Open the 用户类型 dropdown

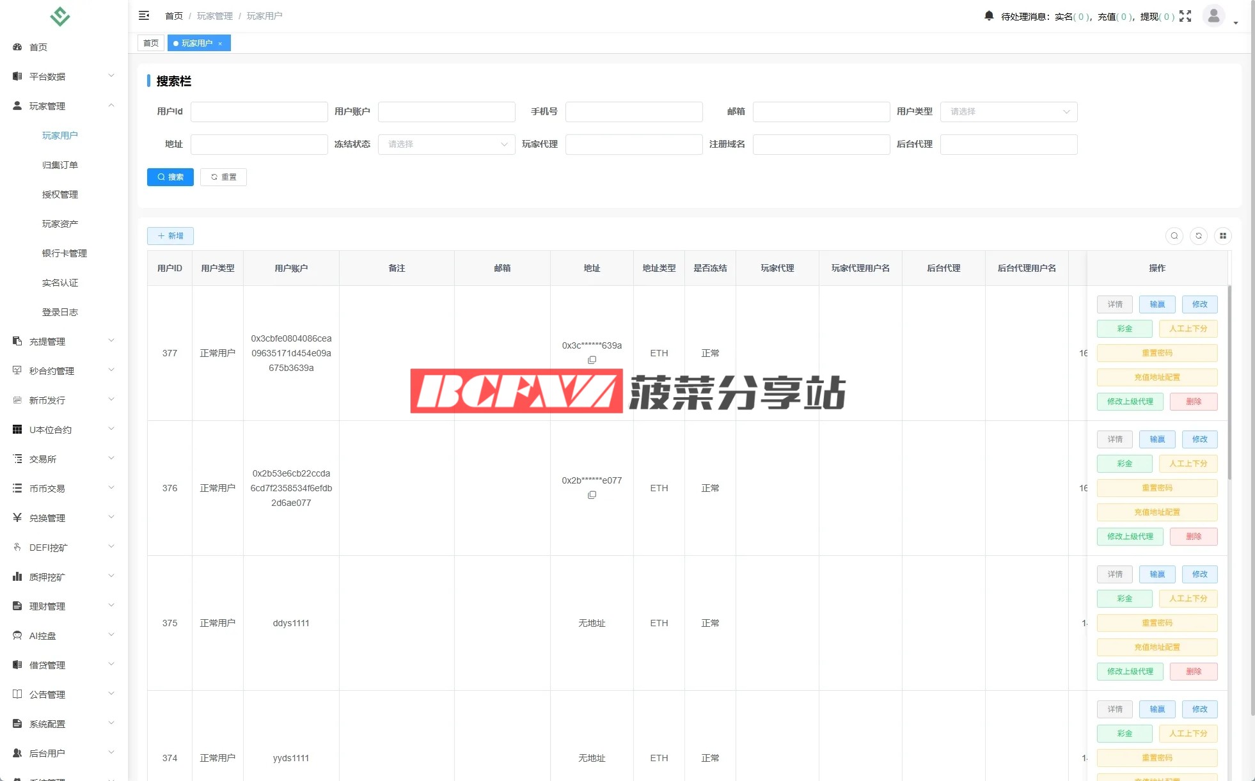(1008, 112)
